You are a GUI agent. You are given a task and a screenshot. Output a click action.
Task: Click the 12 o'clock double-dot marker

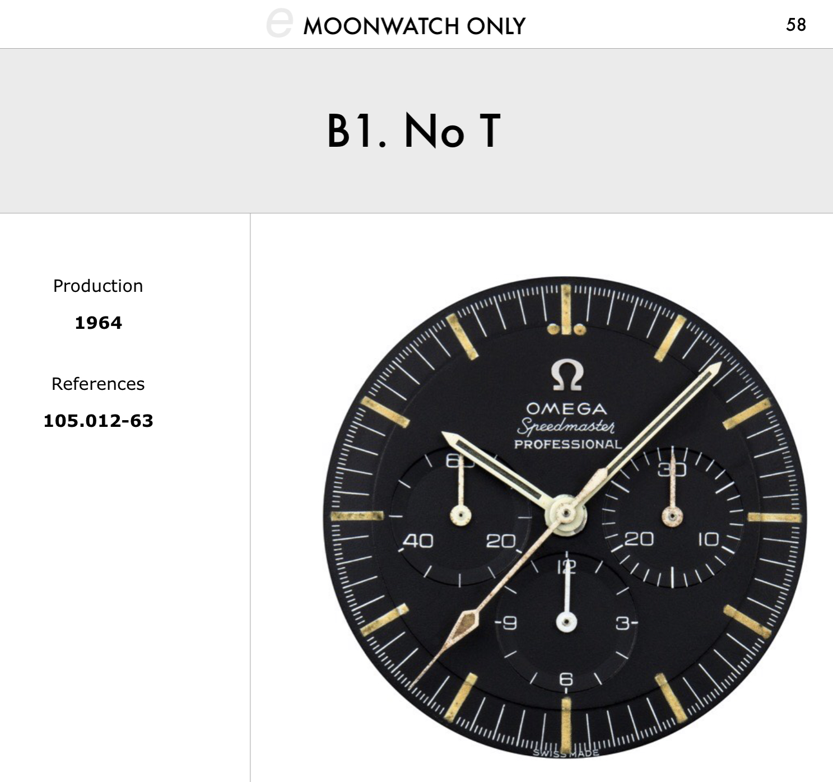(x=566, y=328)
